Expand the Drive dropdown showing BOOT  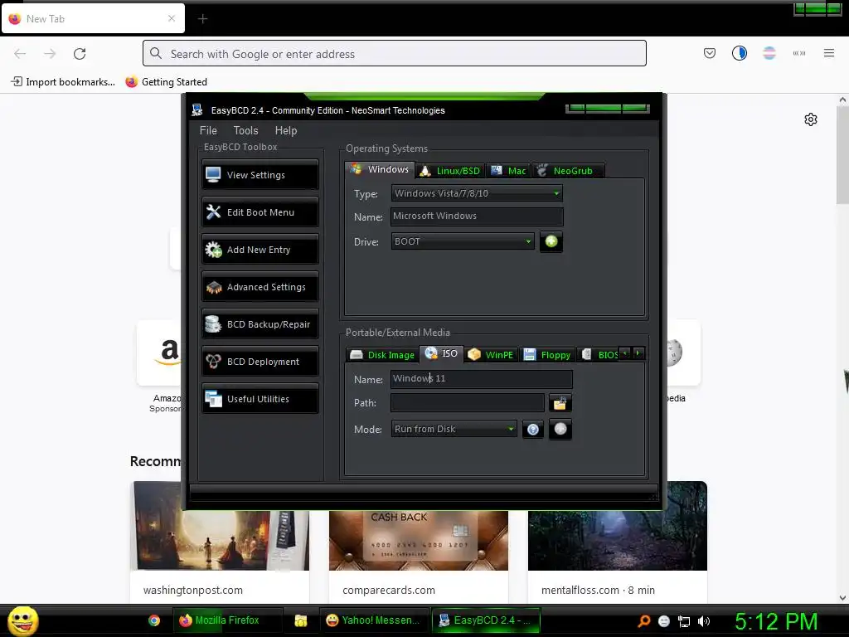(463, 241)
